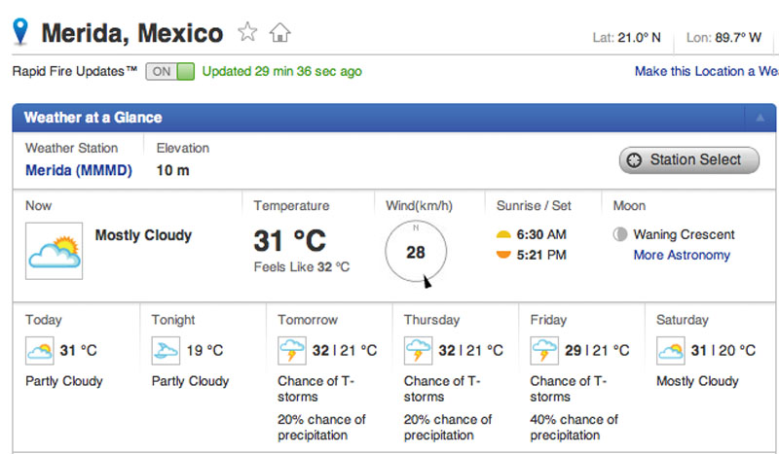779x454 pixels.
Task: Open the Station Select button
Action: (x=689, y=159)
